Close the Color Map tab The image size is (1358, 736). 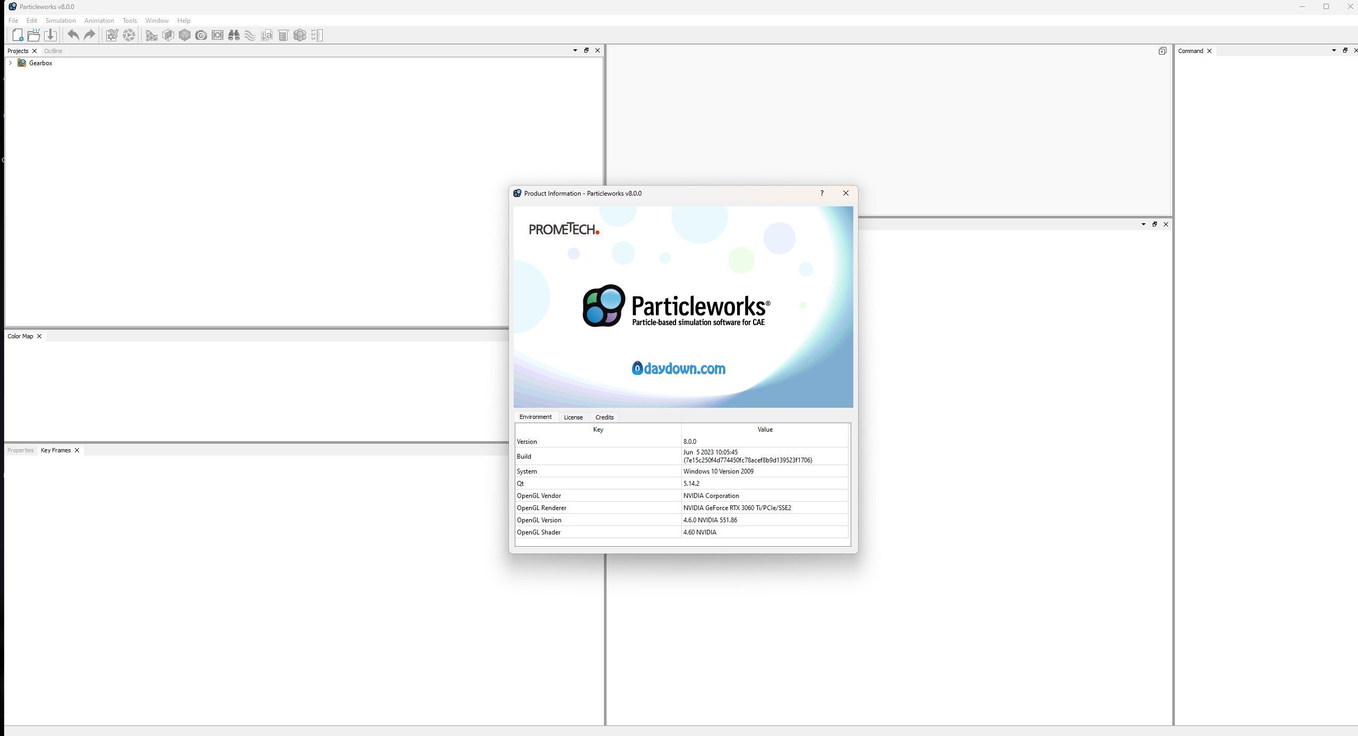point(39,336)
